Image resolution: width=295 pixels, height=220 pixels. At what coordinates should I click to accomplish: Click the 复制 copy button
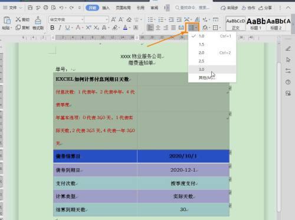(22, 28)
